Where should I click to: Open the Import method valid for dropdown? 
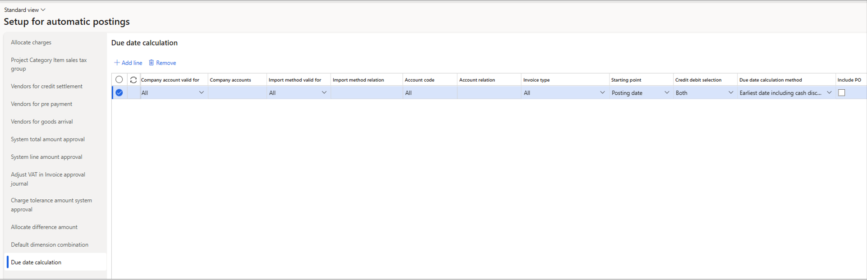tap(324, 93)
